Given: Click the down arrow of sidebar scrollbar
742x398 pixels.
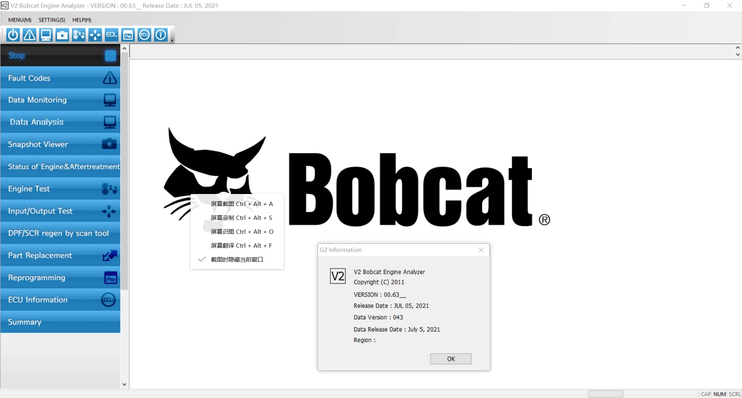Looking at the screenshot, I should [124, 384].
